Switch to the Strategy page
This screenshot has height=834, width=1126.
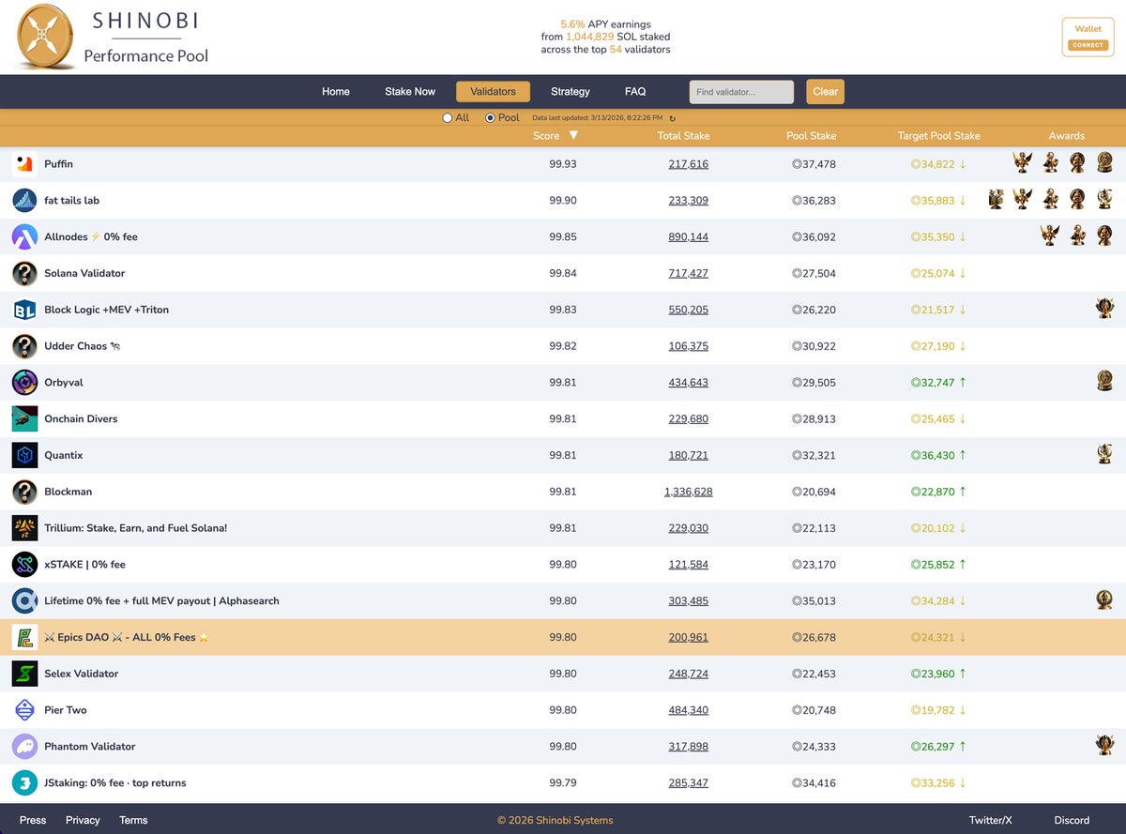point(571,92)
